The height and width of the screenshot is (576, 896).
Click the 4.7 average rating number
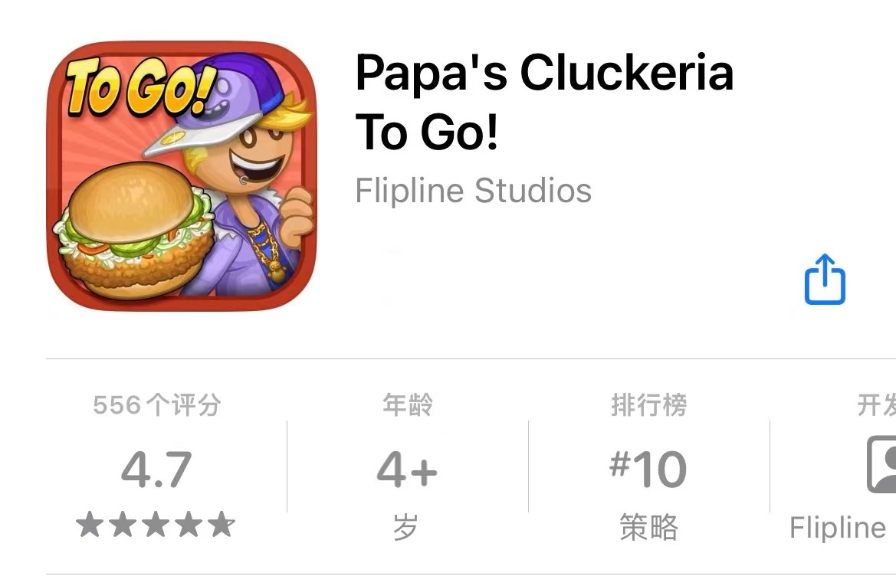tap(156, 470)
